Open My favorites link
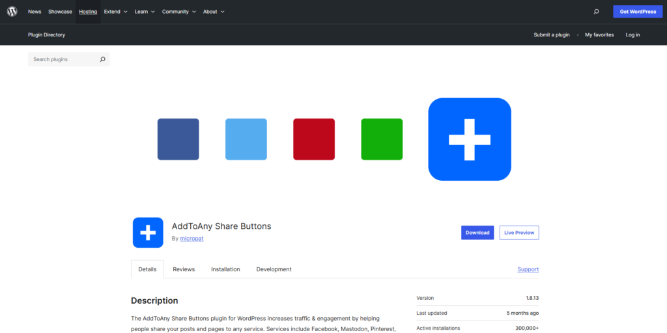The height and width of the screenshot is (333, 667). pyautogui.click(x=599, y=35)
